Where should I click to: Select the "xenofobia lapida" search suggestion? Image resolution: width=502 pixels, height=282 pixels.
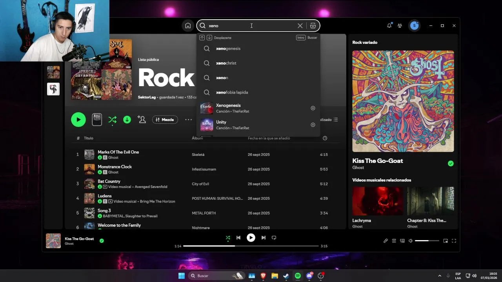coord(258,92)
